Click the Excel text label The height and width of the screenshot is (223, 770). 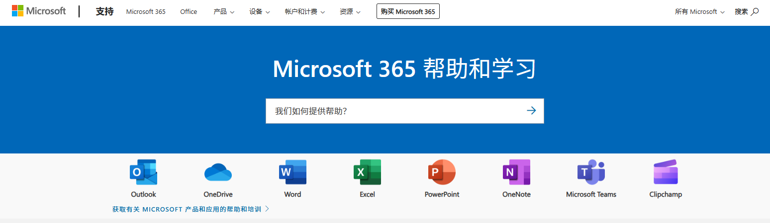(x=367, y=194)
